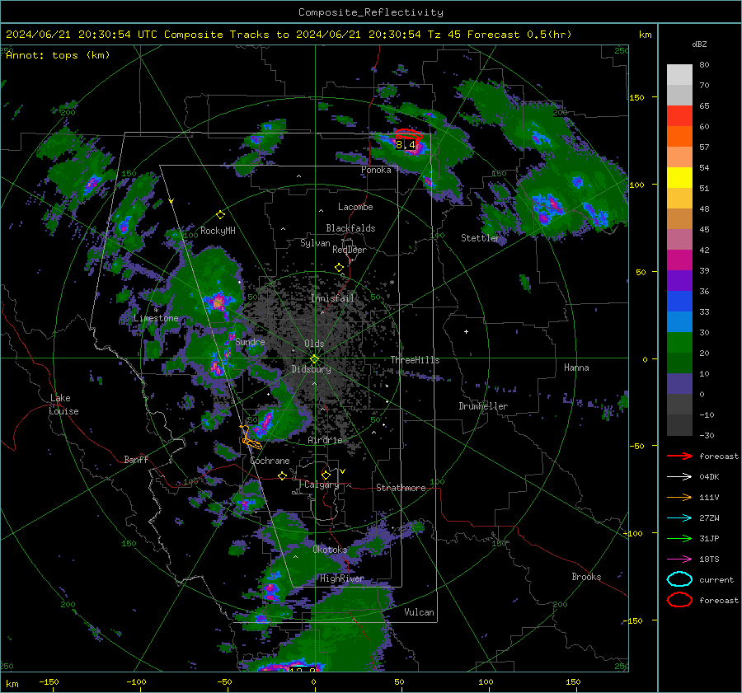The width and height of the screenshot is (742, 693).
Task: Click the Okotoks city label
Action: (330, 550)
